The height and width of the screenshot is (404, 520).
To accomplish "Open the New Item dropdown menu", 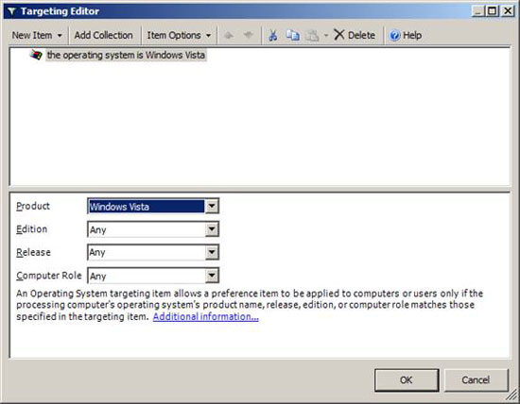I will point(37,35).
